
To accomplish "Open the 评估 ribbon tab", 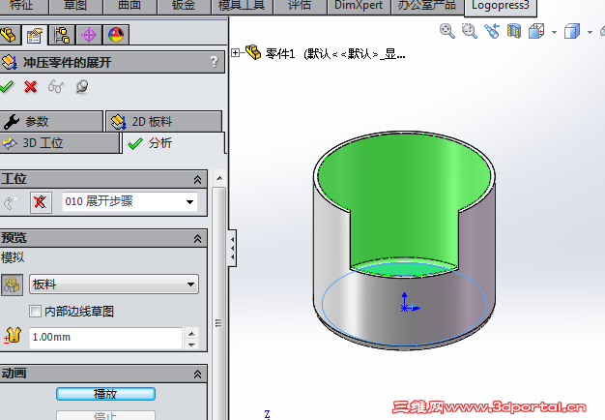I will pyautogui.click(x=300, y=6).
